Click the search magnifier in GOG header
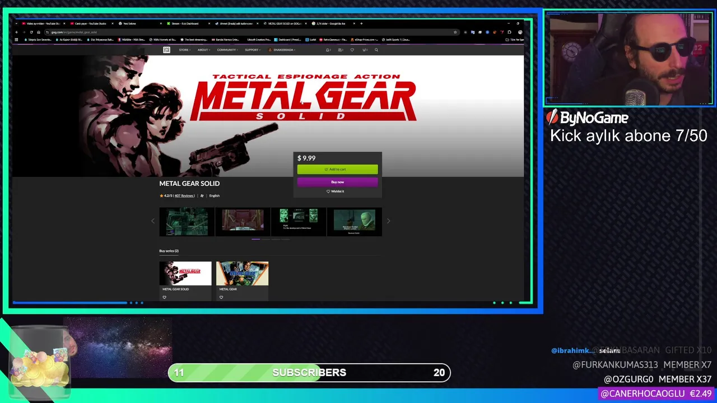Image resolution: width=717 pixels, height=403 pixels. coord(376,50)
